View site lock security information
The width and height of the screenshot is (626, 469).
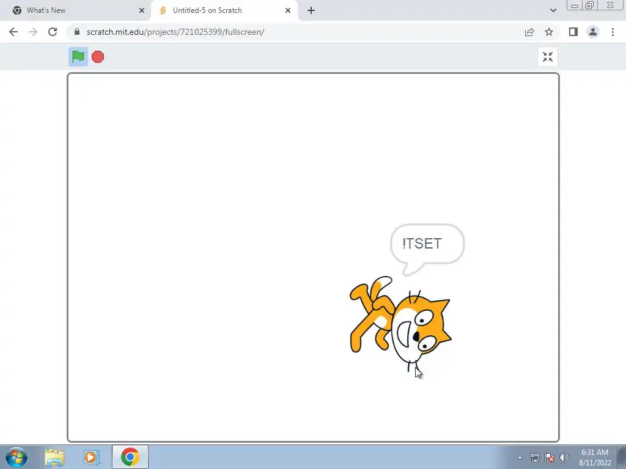pyautogui.click(x=77, y=32)
